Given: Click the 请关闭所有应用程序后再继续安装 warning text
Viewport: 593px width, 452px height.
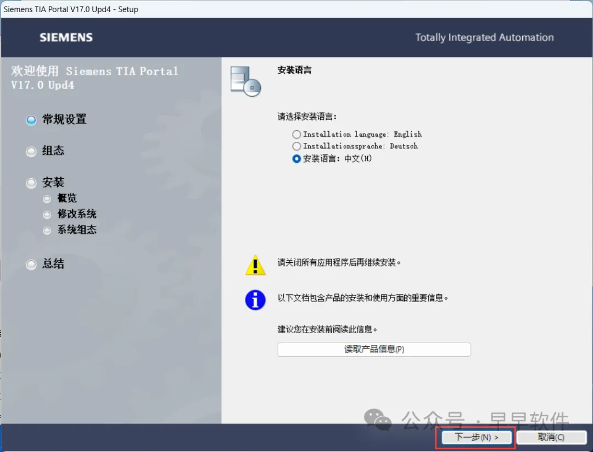Looking at the screenshot, I should (339, 262).
